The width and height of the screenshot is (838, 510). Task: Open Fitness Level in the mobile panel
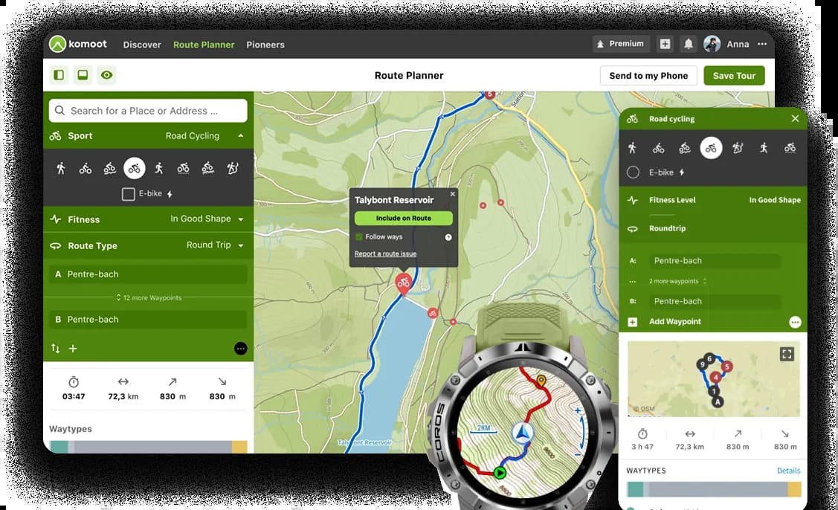pos(713,200)
